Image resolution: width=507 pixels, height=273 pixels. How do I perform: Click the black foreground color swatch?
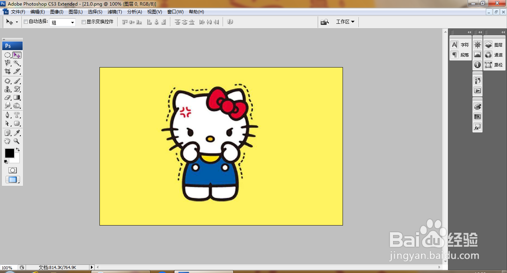tap(9, 153)
